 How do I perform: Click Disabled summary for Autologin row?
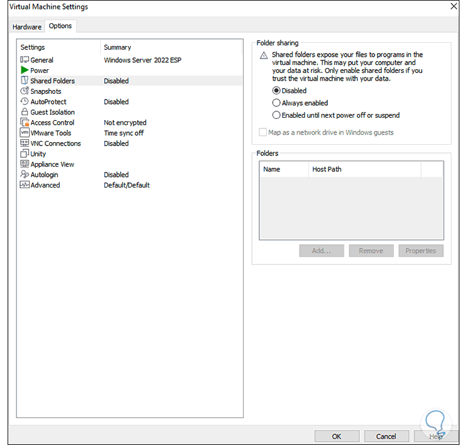[116, 174]
